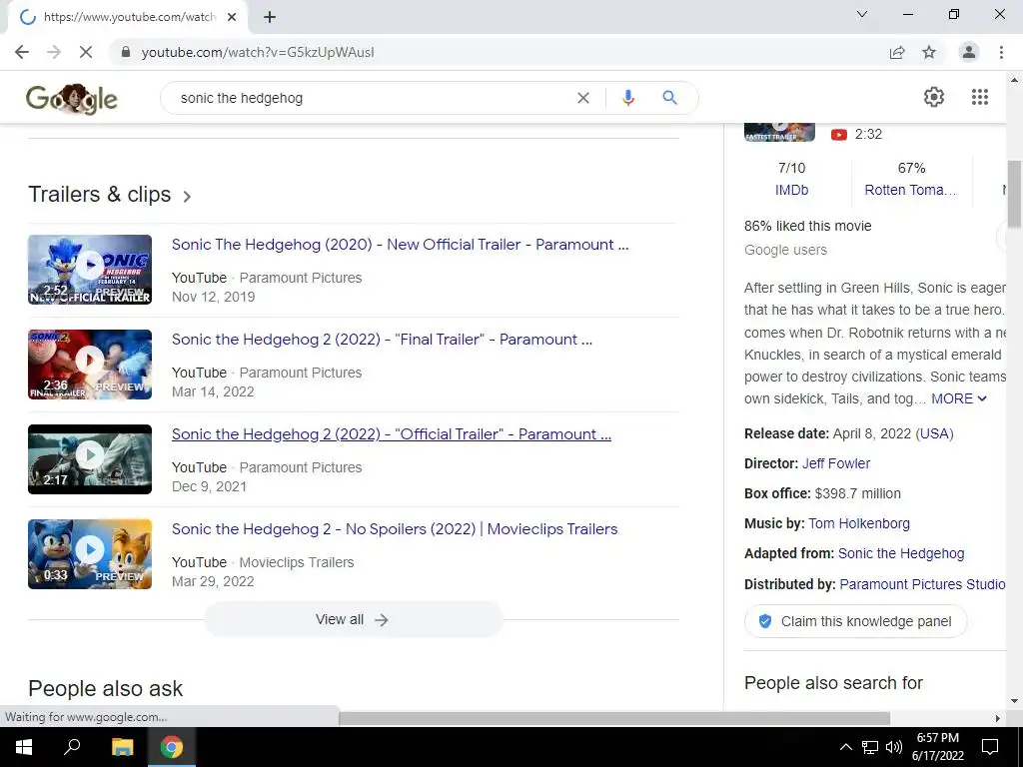The width and height of the screenshot is (1023, 767).
Task: Open Sonic The Hedgehog (2020) trailer link
Action: click(x=400, y=245)
